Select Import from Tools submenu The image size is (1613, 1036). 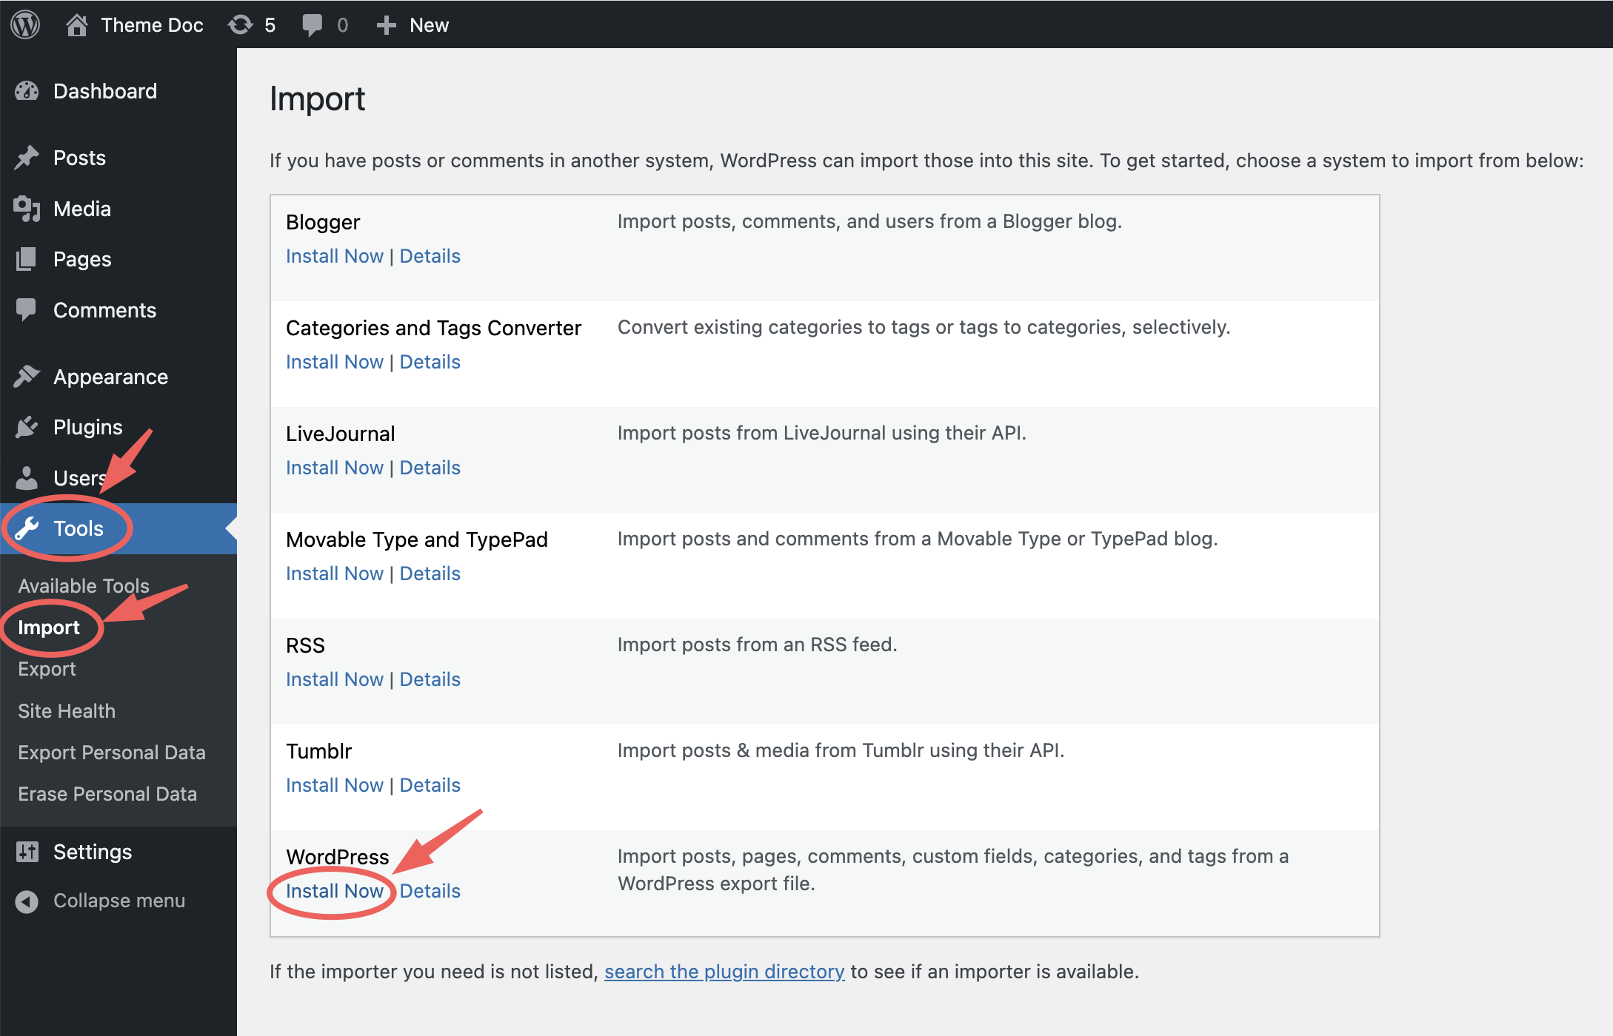click(x=48, y=626)
